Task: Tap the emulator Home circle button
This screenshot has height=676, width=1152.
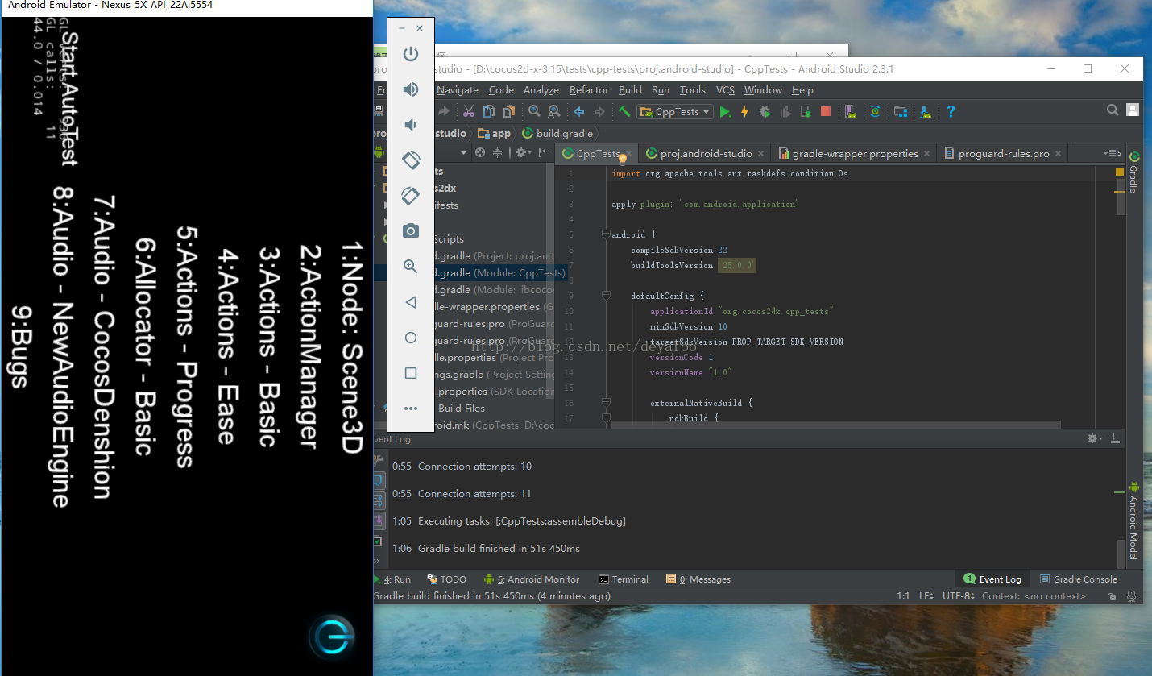Action: 411,338
